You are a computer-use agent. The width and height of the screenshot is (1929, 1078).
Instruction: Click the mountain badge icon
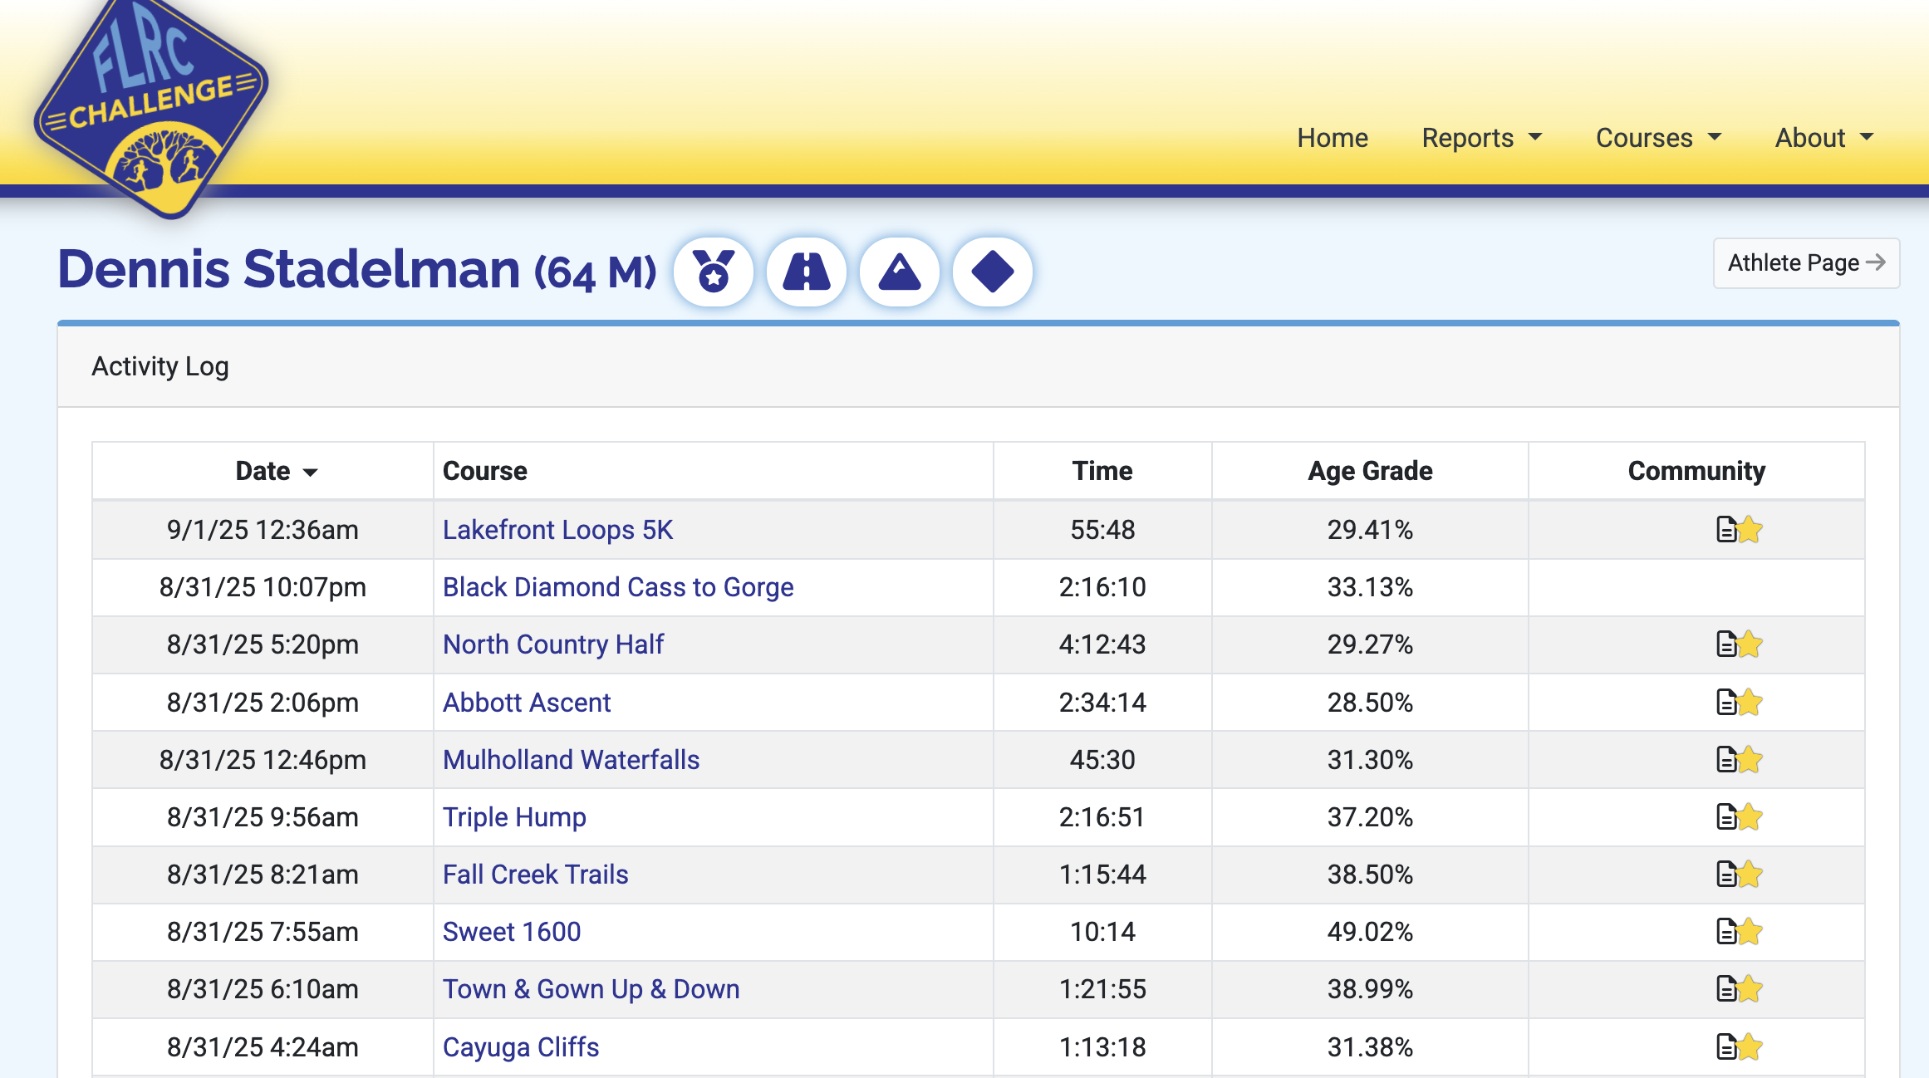click(x=900, y=272)
